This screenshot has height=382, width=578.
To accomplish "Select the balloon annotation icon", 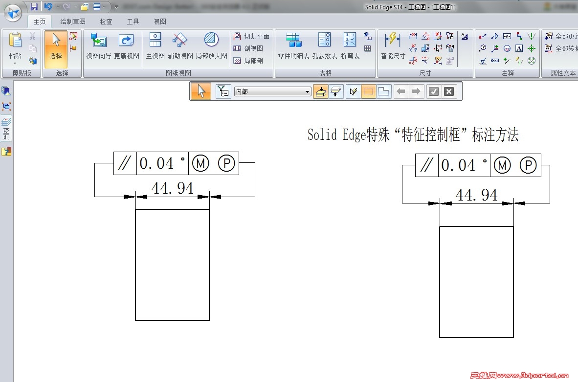I will coord(483,48).
